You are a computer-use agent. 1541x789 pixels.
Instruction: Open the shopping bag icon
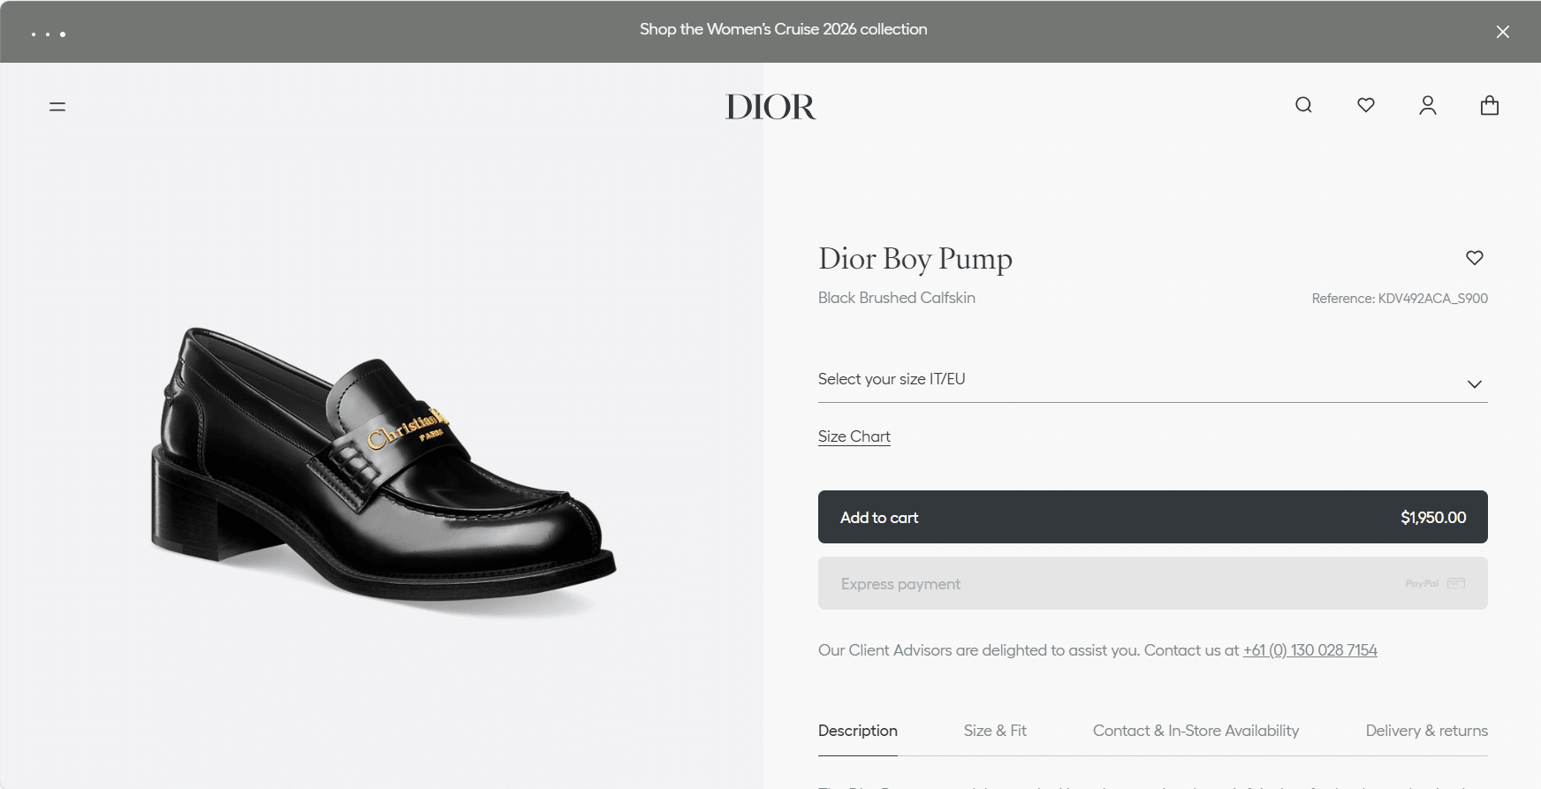[1490, 106]
